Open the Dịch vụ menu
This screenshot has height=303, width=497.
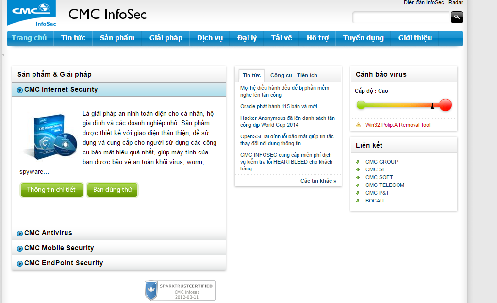click(210, 38)
